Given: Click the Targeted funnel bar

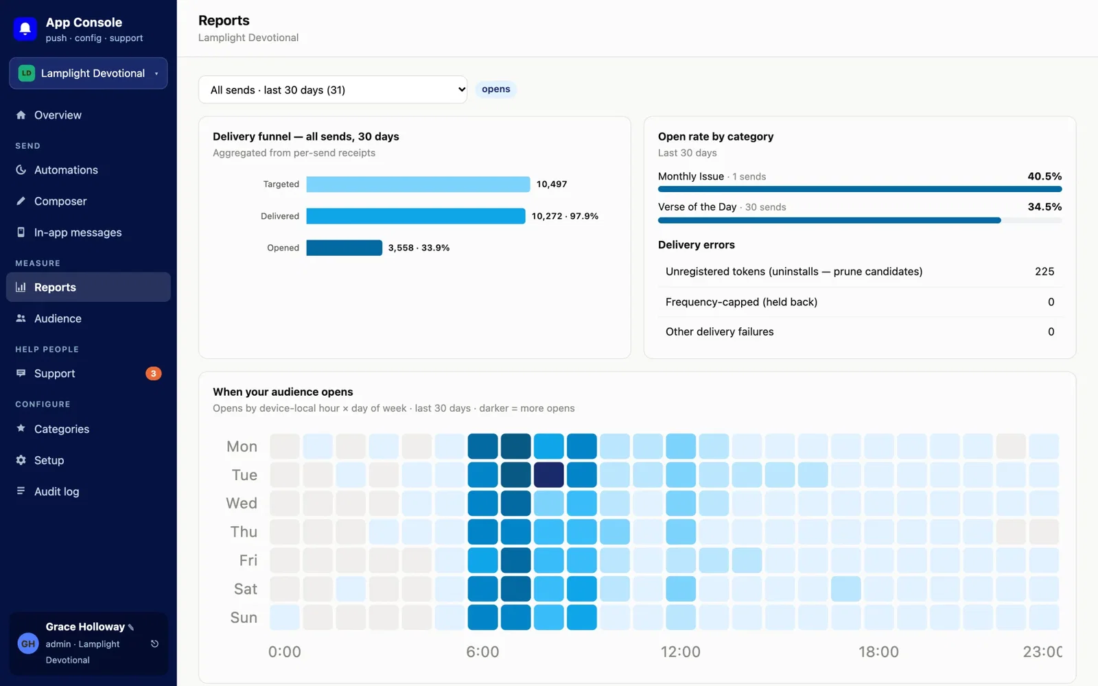Looking at the screenshot, I should click(418, 184).
